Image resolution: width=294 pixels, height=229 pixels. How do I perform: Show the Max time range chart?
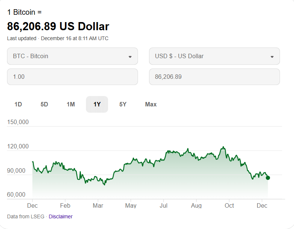pos(151,105)
